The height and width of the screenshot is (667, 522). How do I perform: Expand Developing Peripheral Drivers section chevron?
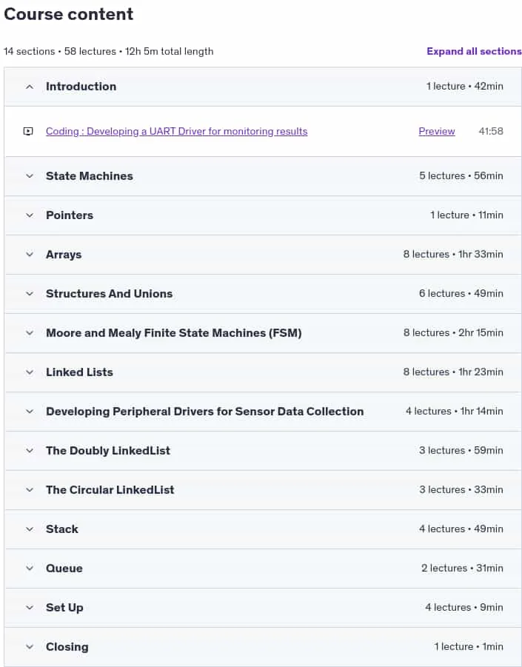click(x=30, y=412)
